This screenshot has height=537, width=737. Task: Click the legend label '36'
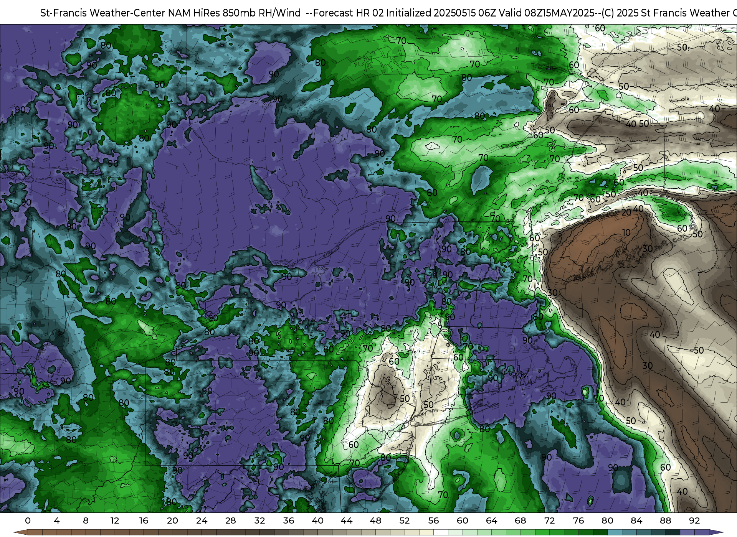[289, 521]
